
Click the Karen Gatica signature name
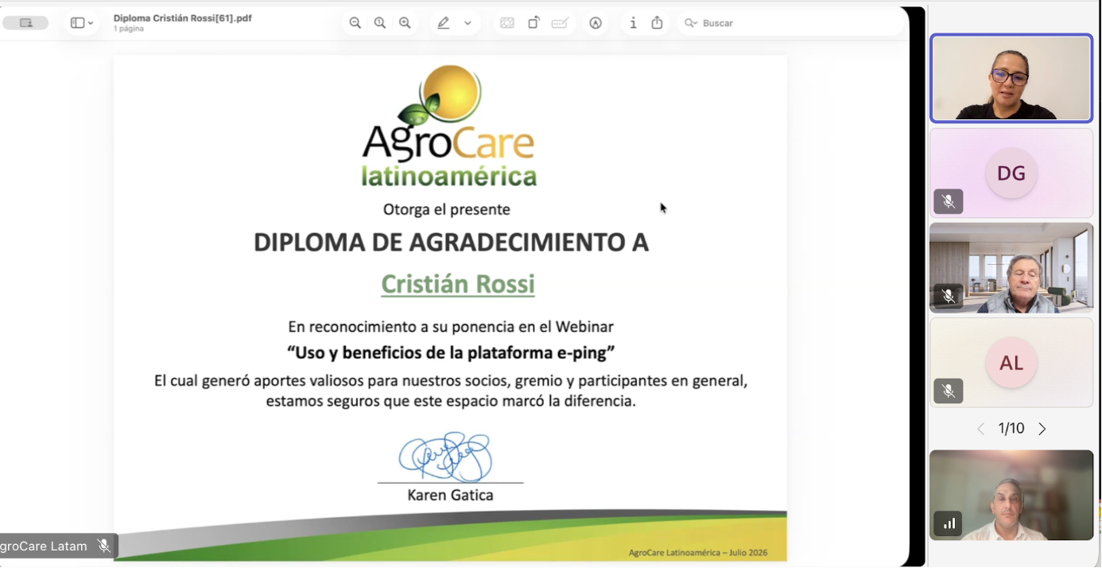click(x=450, y=495)
